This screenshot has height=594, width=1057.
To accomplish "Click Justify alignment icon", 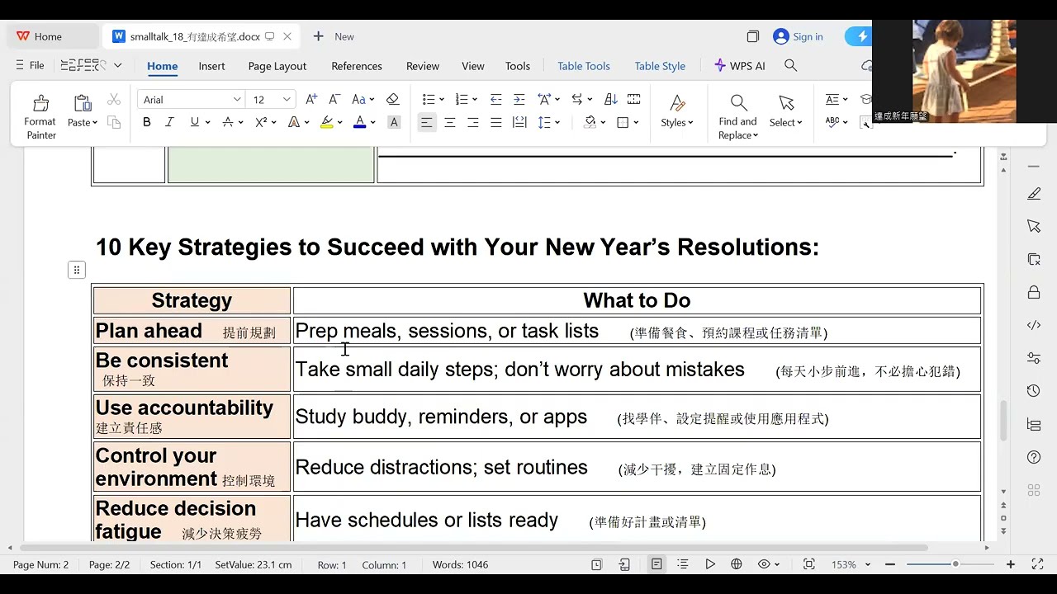I will 496,122.
